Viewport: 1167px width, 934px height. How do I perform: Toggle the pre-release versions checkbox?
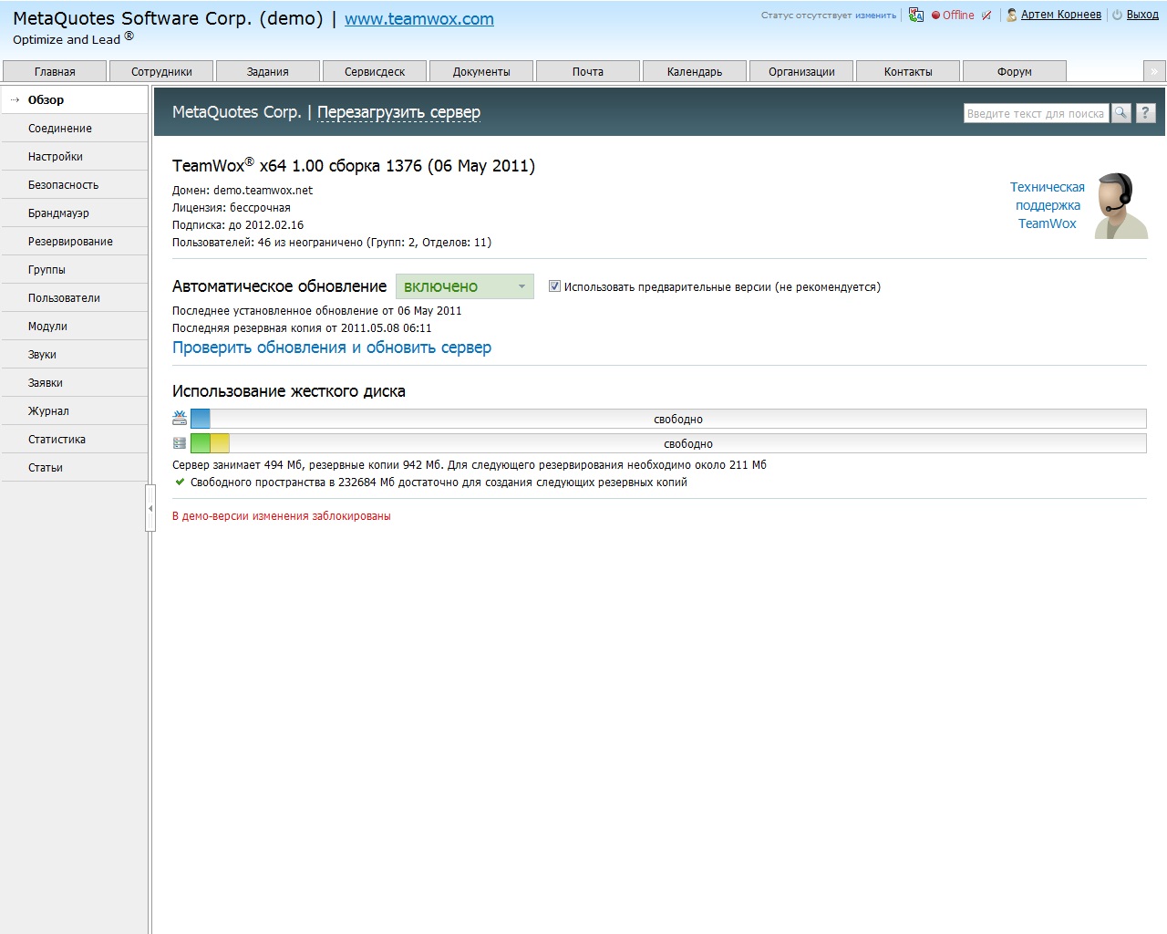[x=554, y=286]
